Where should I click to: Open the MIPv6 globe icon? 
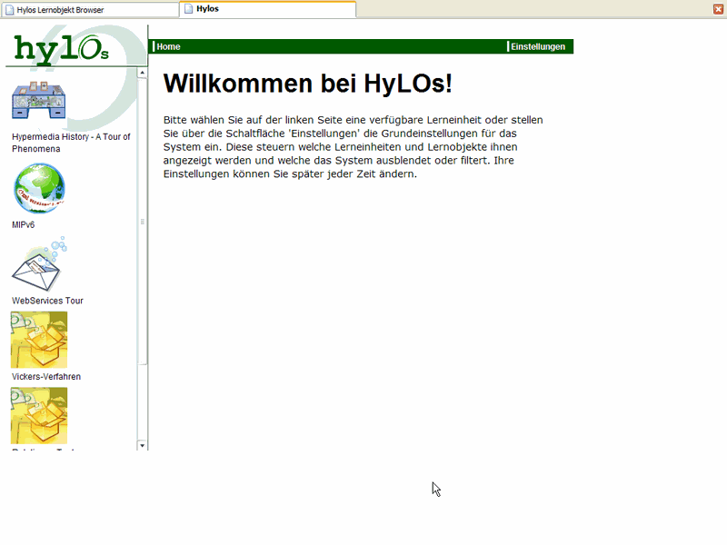point(39,188)
